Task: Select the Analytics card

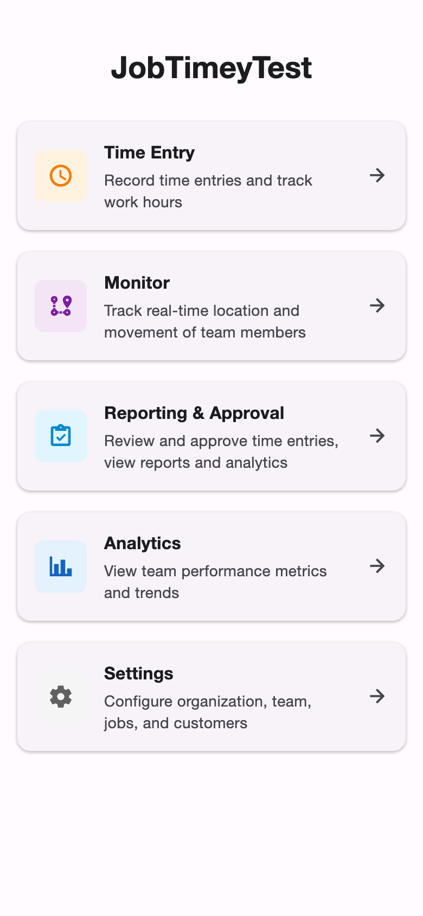Action: point(211,566)
